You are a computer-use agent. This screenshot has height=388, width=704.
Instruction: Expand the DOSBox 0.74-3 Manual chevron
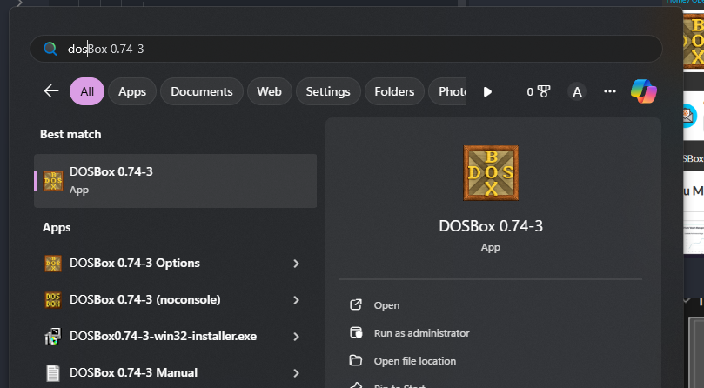pyautogui.click(x=297, y=373)
